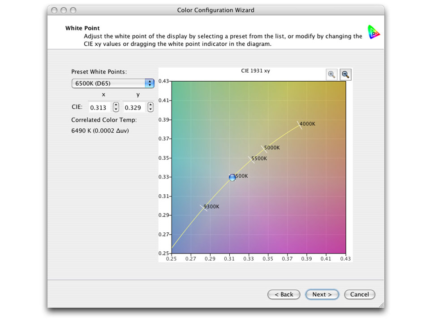
Task: Click the zoom out magnifier icon
Action: click(345, 74)
